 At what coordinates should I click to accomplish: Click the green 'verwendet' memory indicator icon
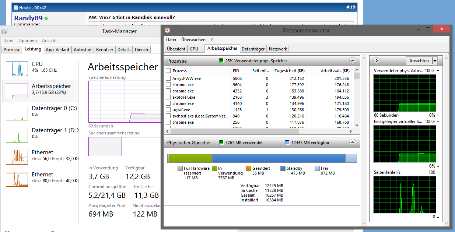[x=221, y=143]
